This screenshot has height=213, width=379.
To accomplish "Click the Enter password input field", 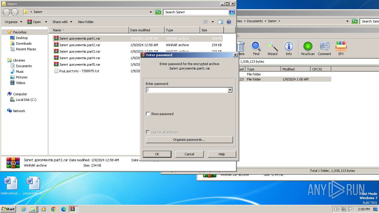I will click(187, 90).
